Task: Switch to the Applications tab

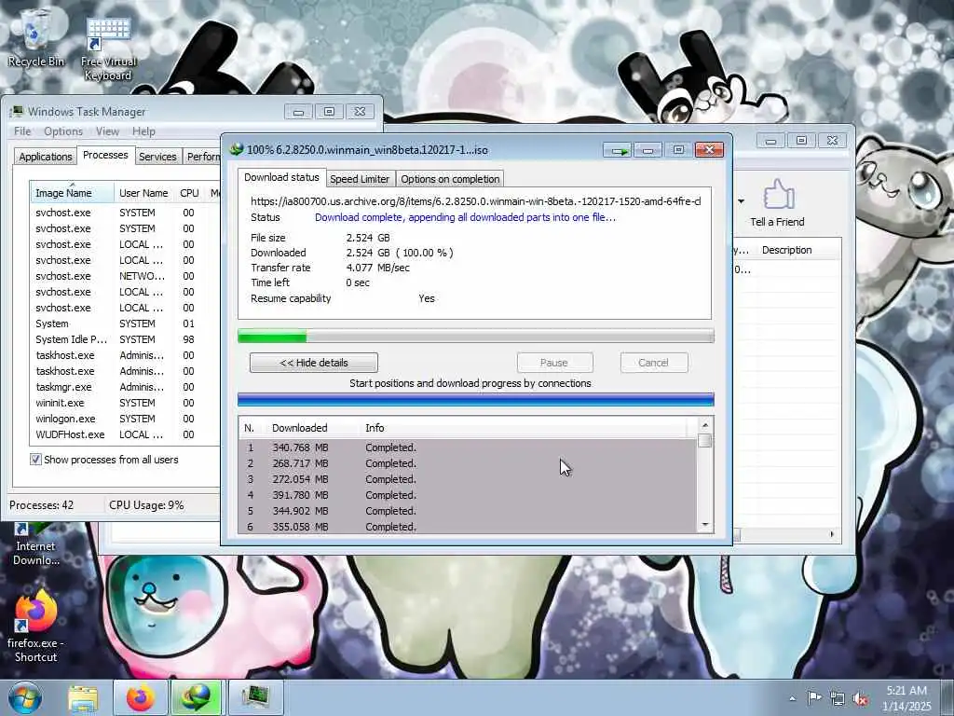Action: click(45, 157)
